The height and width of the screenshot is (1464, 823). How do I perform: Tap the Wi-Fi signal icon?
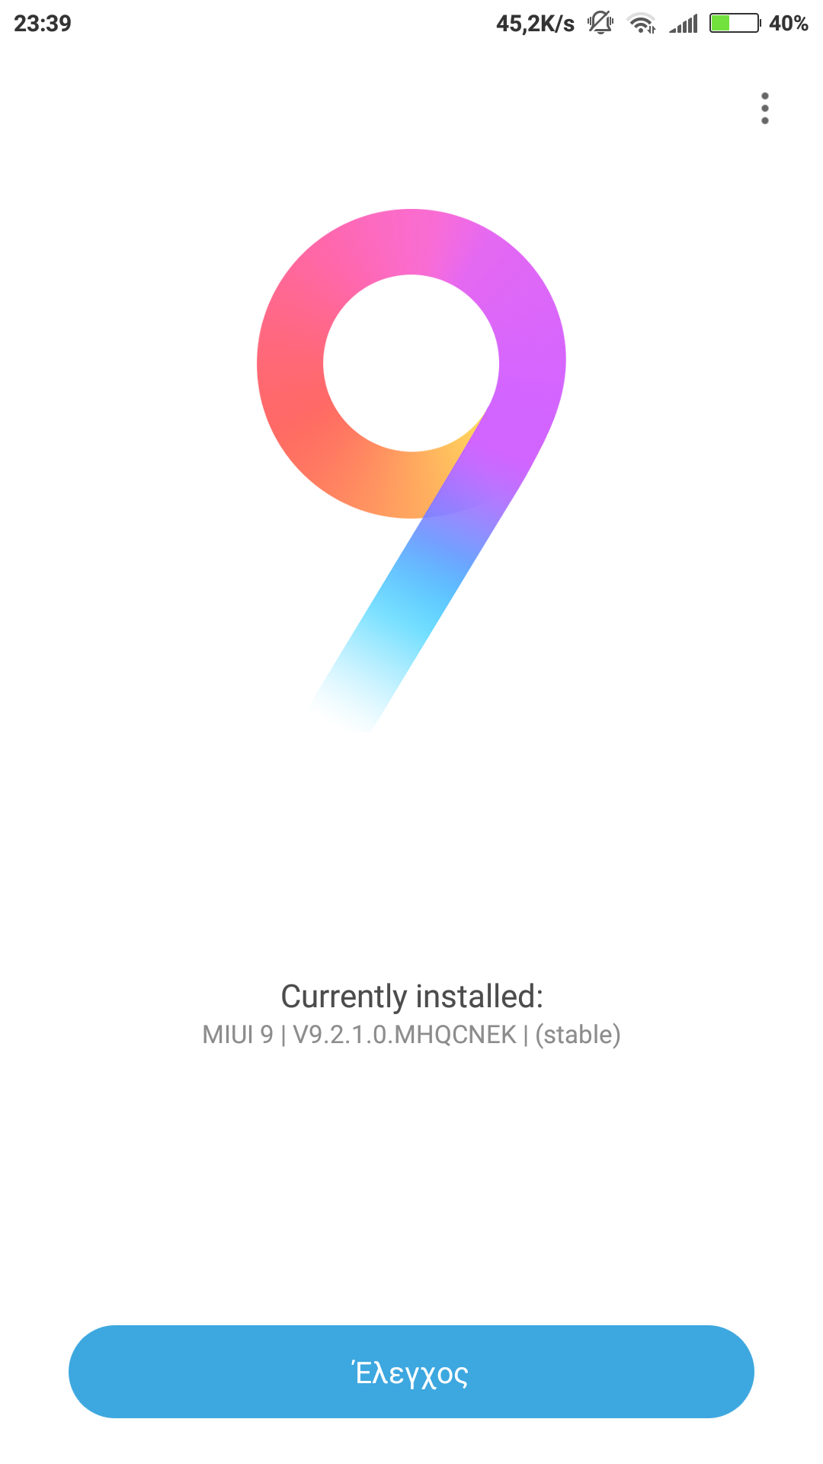pos(642,24)
